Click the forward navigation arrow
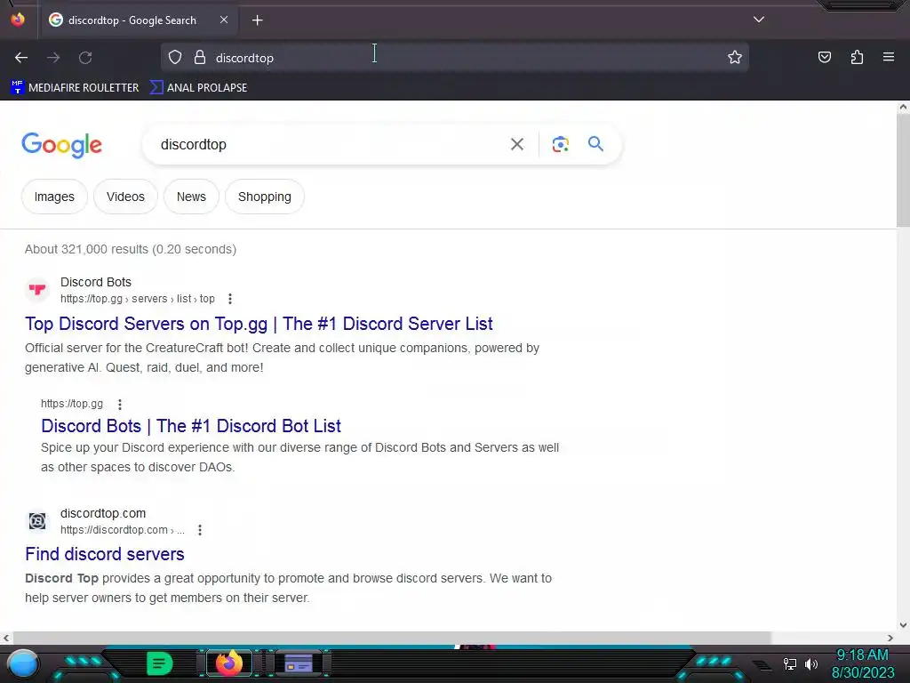 (x=53, y=58)
